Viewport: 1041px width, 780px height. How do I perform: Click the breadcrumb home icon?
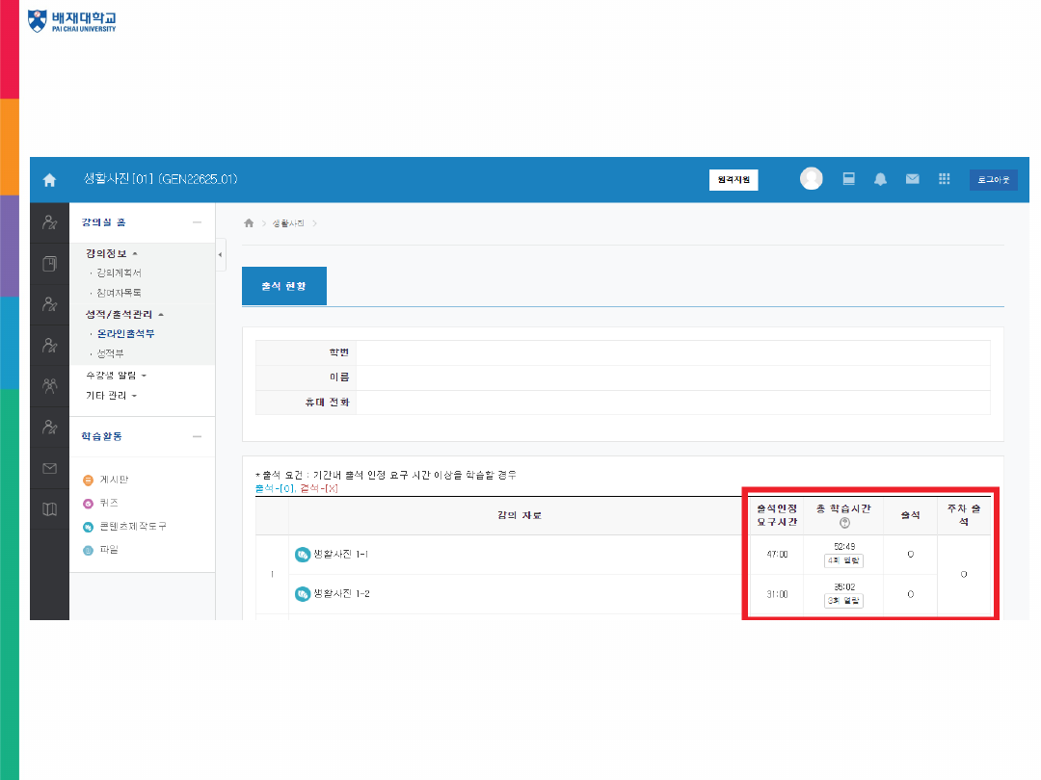tap(249, 223)
